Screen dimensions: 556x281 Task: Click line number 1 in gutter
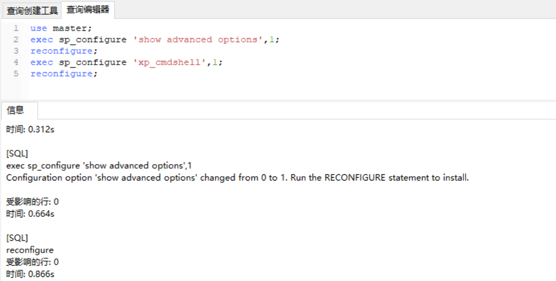point(16,28)
